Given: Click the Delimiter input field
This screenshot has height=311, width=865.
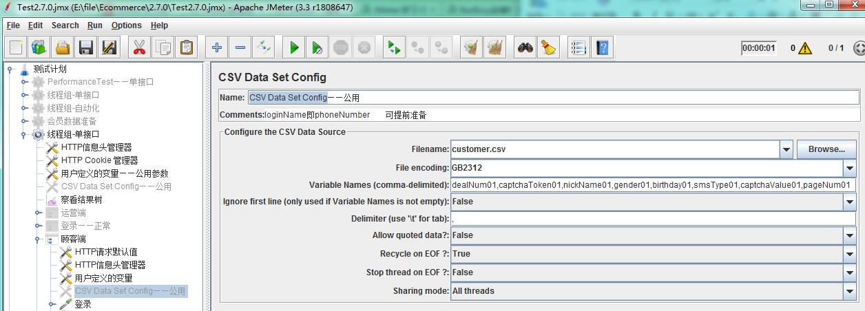Looking at the screenshot, I should click(x=653, y=219).
